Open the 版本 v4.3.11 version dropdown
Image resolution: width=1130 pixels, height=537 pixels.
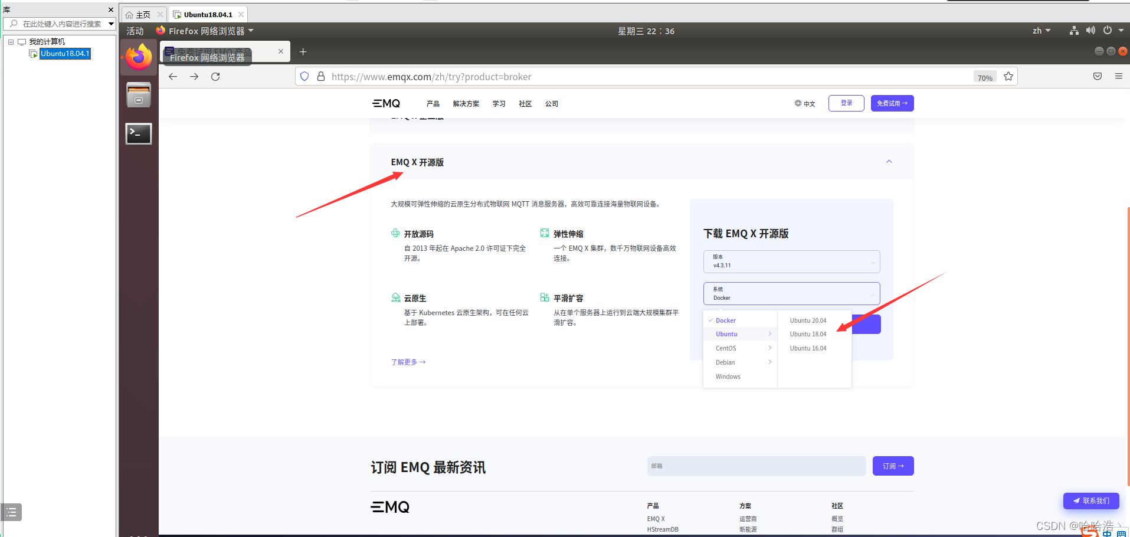791,261
